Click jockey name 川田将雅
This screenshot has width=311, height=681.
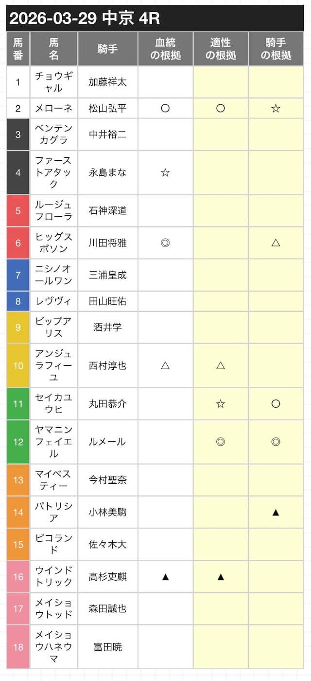point(107,243)
